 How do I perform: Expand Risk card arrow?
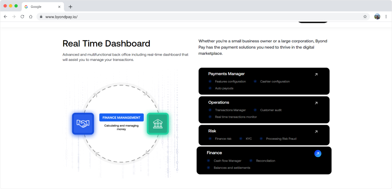316,131
